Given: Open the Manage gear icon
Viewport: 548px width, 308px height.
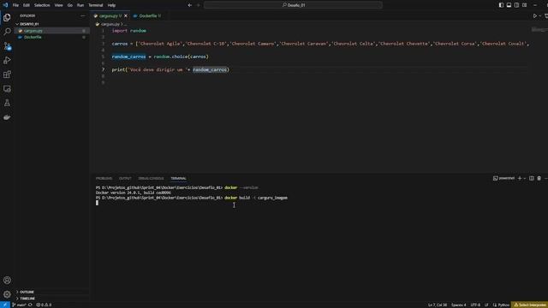Looking at the screenshot, I should pyautogui.click(x=7, y=294).
